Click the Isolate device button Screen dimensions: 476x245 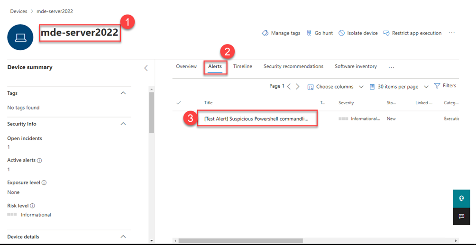click(358, 33)
